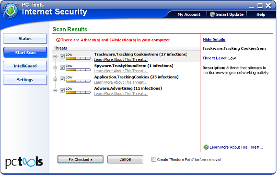
Task: Uncheck the Application.TrackingCookies threat checkbox
Action: [62, 79]
